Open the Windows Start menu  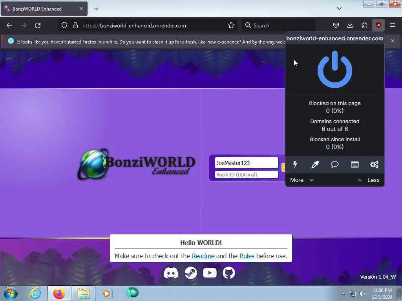[11, 293]
